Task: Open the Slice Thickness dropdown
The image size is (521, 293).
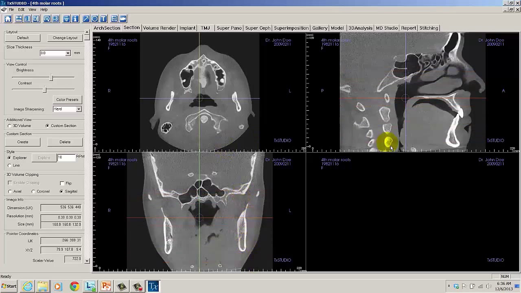Action: click(68, 53)
